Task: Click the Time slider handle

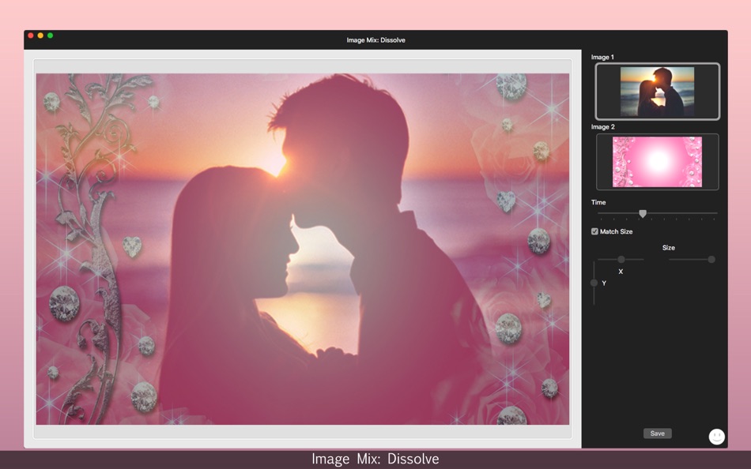Action: click(x=643, y=213)
